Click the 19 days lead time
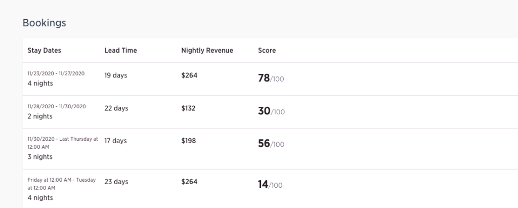 click(x=116, y=75)
